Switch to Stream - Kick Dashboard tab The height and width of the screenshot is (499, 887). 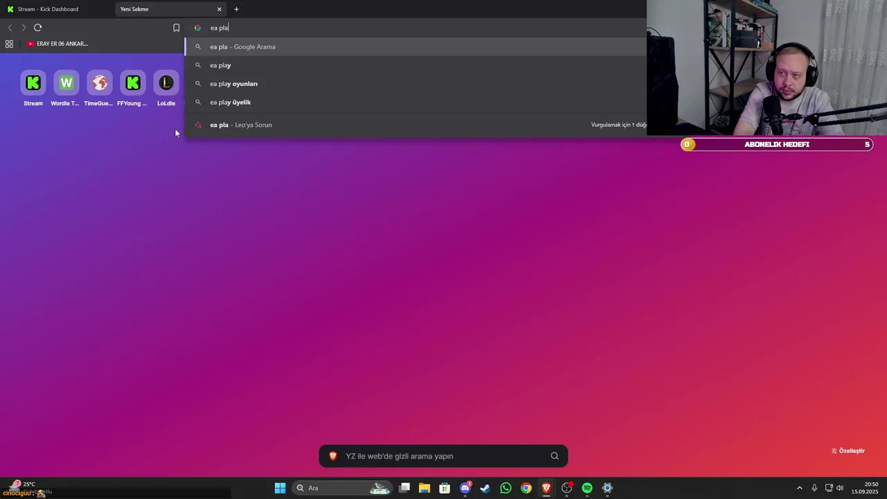tap(55, 9)
